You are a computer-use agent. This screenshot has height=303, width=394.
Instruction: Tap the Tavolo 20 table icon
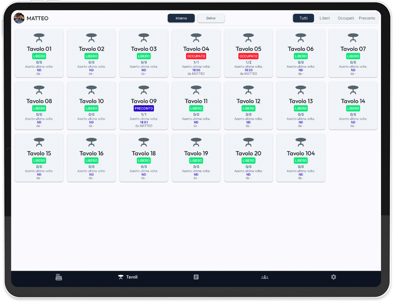coord(248,142)
